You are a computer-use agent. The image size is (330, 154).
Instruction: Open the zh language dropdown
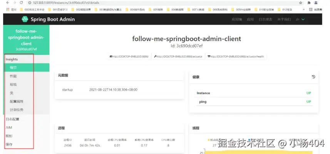pos(300,19)
